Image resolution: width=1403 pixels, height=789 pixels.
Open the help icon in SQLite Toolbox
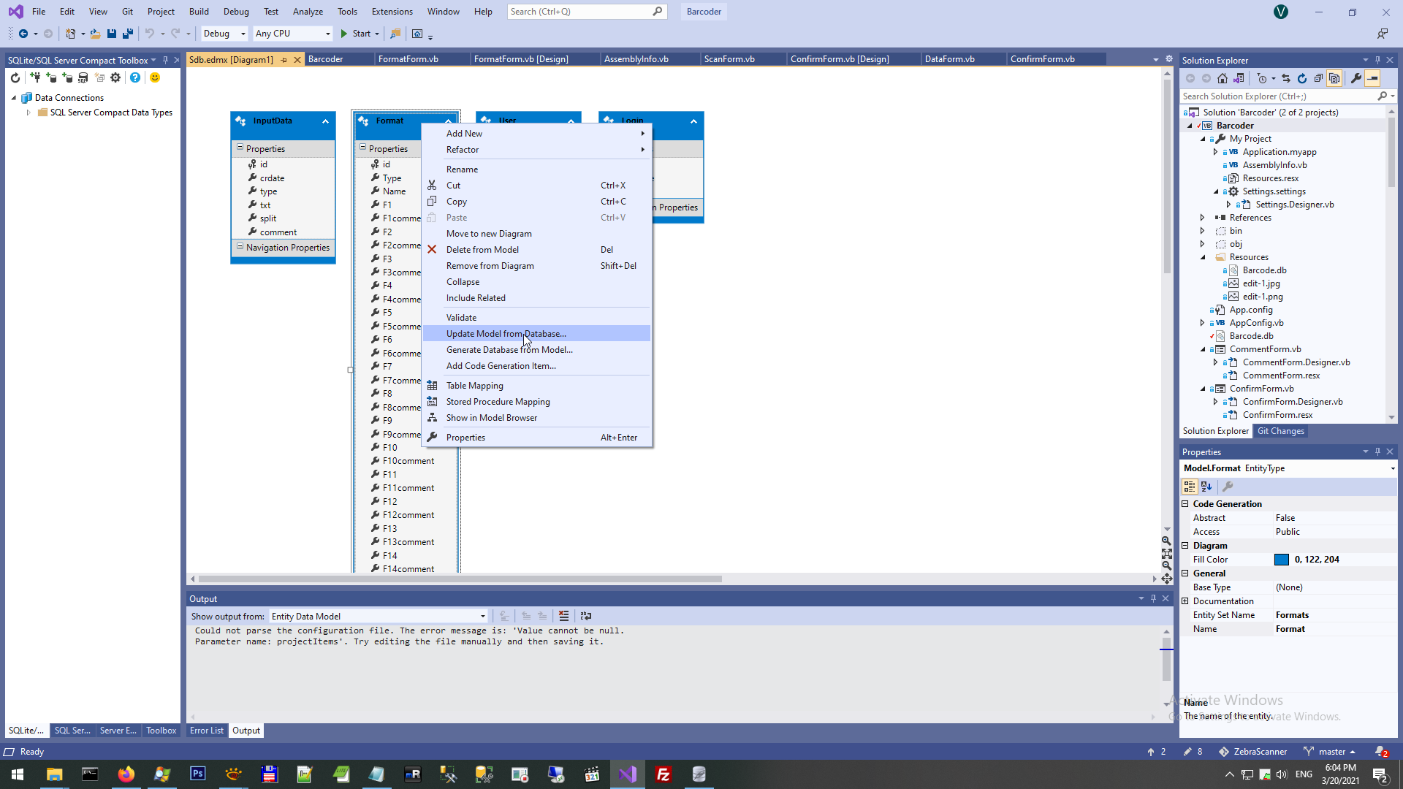pyautogui.click(x=135, y=77)
